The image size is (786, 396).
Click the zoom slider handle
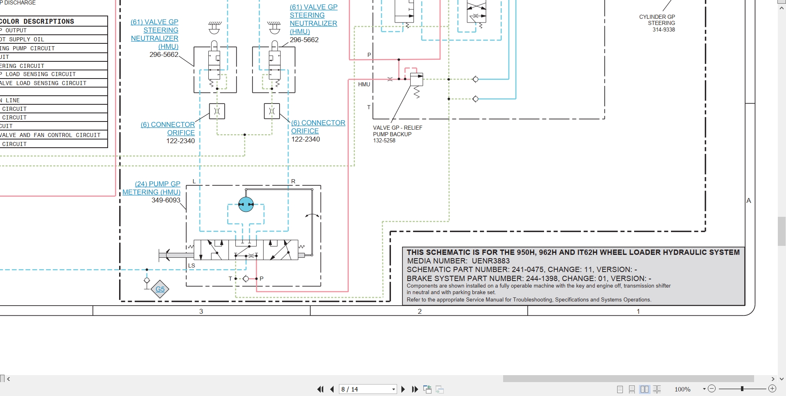(742, 389)
